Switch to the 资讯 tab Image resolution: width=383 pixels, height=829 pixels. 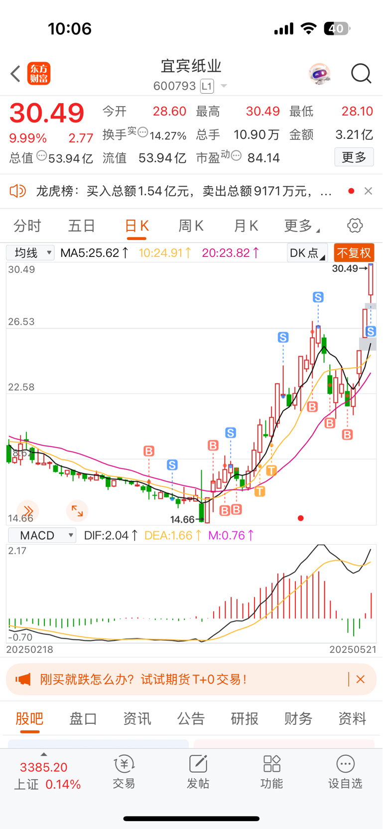[137, 718]
